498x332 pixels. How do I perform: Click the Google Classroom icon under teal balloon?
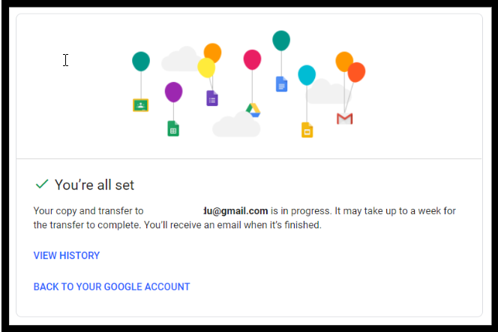(141, 105)
